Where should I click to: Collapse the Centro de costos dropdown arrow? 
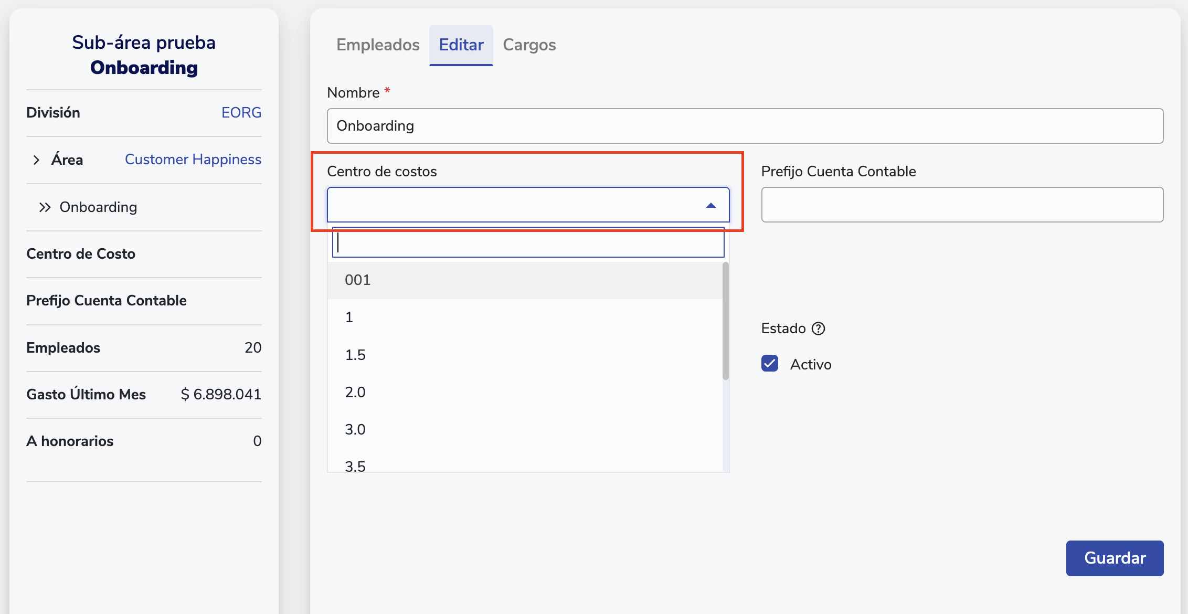point(710,205)
